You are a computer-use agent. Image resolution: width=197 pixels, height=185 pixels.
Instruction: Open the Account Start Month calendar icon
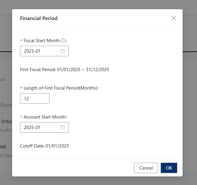tap(63, 127)
